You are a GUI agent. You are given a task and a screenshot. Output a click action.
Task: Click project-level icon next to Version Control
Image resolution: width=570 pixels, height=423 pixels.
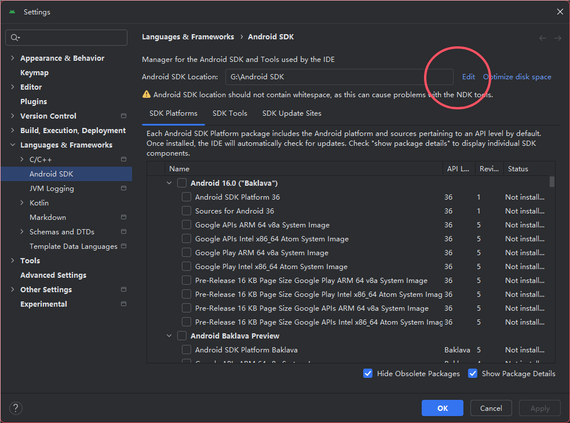(123, 116)
